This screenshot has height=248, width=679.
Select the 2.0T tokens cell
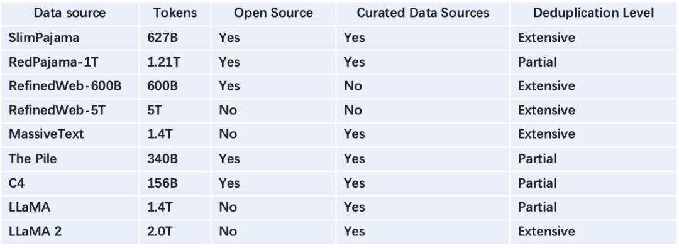coord(160,231)
